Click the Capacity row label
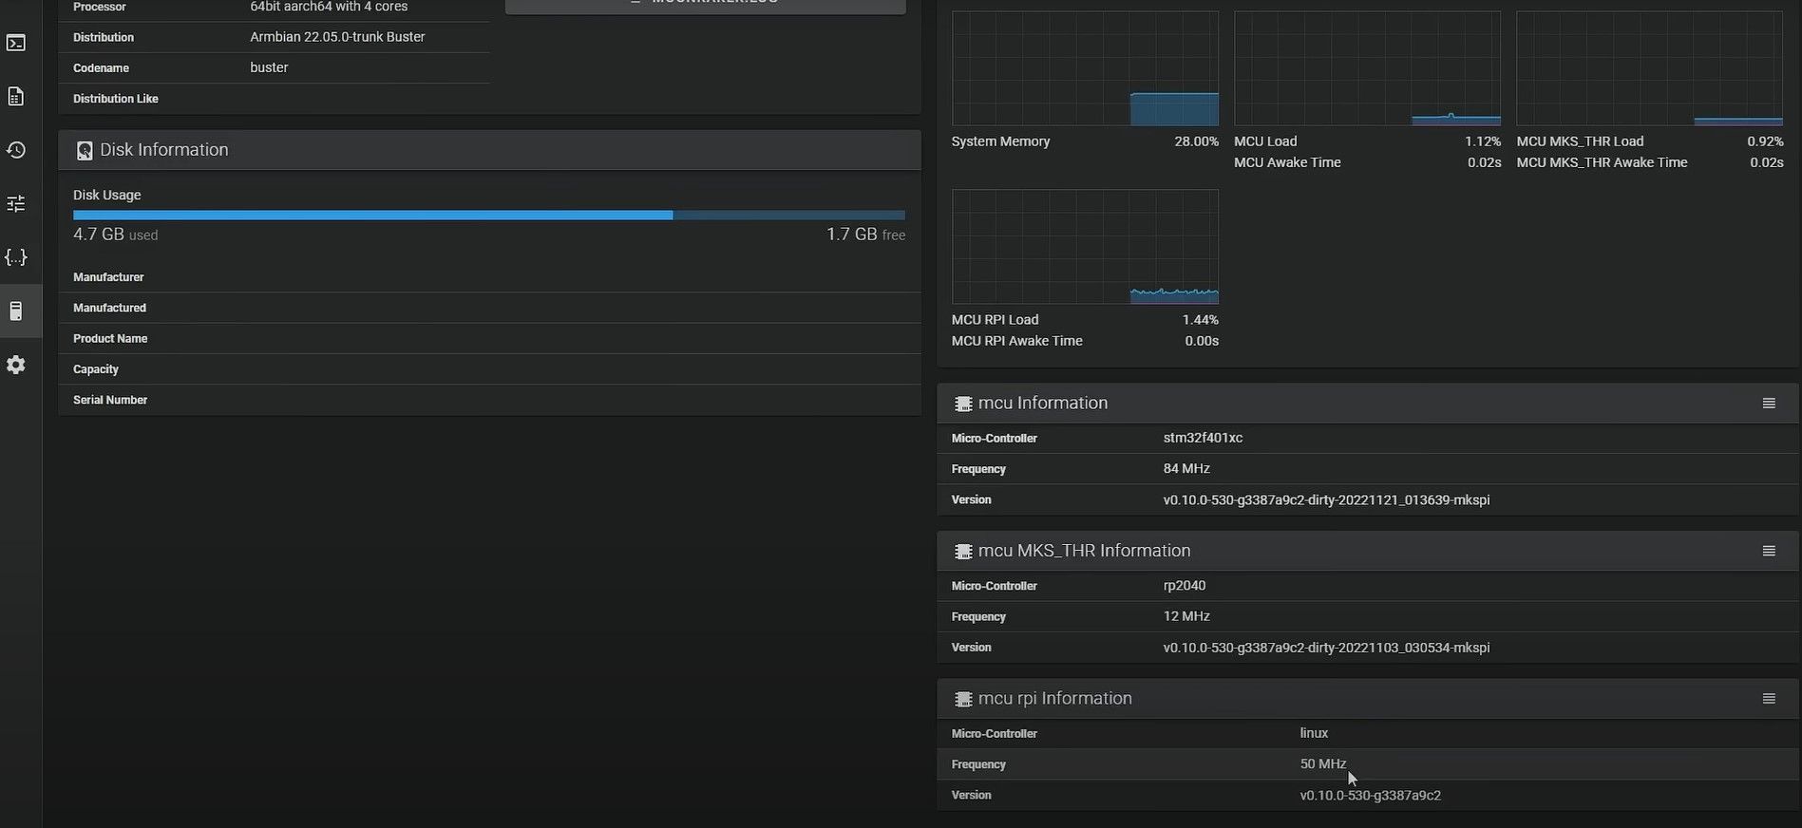Screen dimensions: 1802x828 tap(96, 369)
